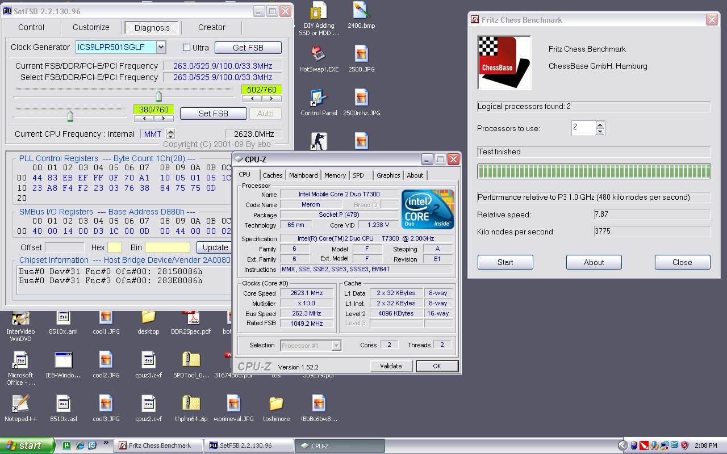Image resolution: width=727 pixels, height=454 pixels.
Task: Click the red security shield tray icon
Action: point(685,445)
